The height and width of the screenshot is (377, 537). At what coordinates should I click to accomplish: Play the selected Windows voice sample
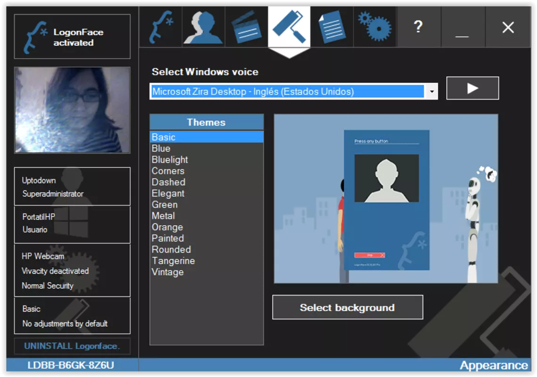(x=472, y=88)
